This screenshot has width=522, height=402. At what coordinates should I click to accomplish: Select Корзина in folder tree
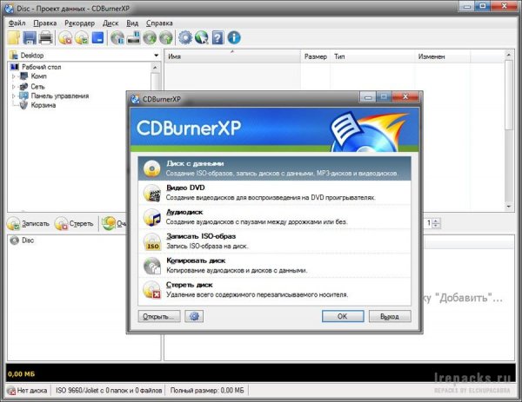pos(43,105)
